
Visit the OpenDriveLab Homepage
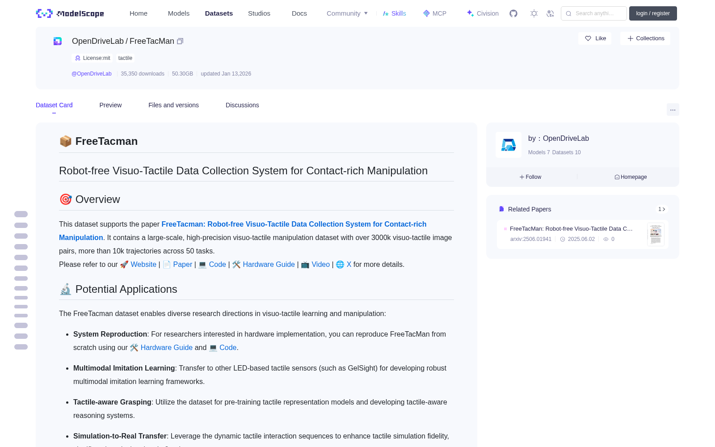[631, 177]
